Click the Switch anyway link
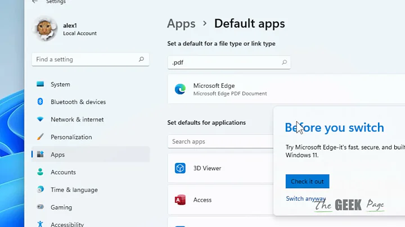 (306, 198)
